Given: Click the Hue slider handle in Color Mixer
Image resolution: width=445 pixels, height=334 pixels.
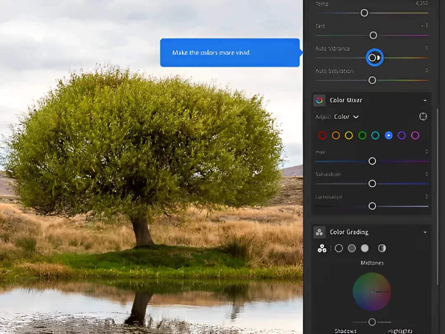Looking at the screenshot, I should tap(372, 161).
